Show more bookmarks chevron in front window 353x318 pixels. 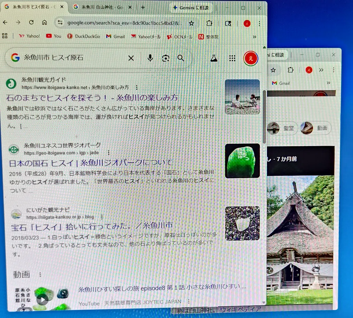tap(254, 37)
